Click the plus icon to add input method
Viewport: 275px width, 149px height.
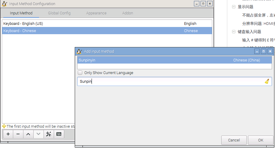coord(8,134)
